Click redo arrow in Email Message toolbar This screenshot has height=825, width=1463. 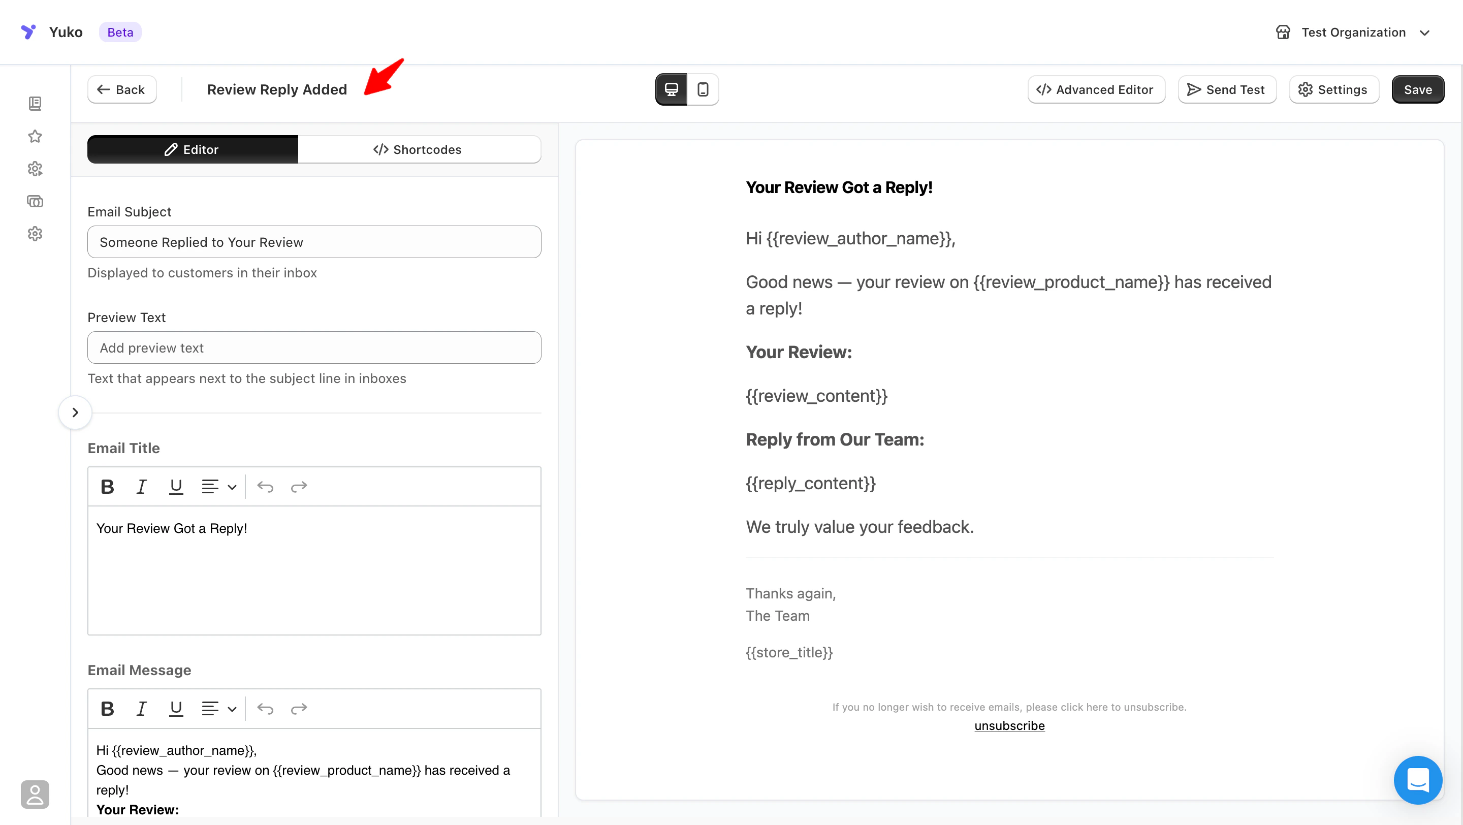[x=299, y=709]
